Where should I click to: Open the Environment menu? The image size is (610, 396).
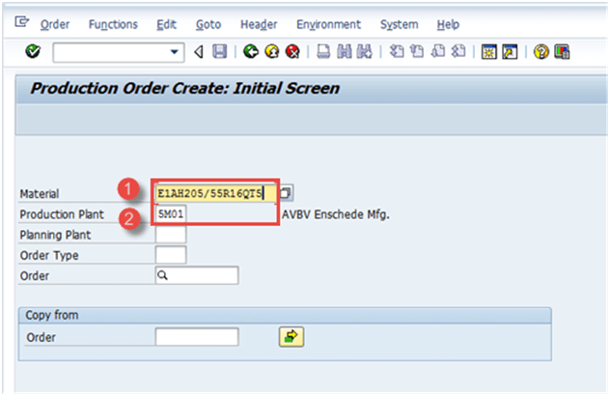(328, 24)
